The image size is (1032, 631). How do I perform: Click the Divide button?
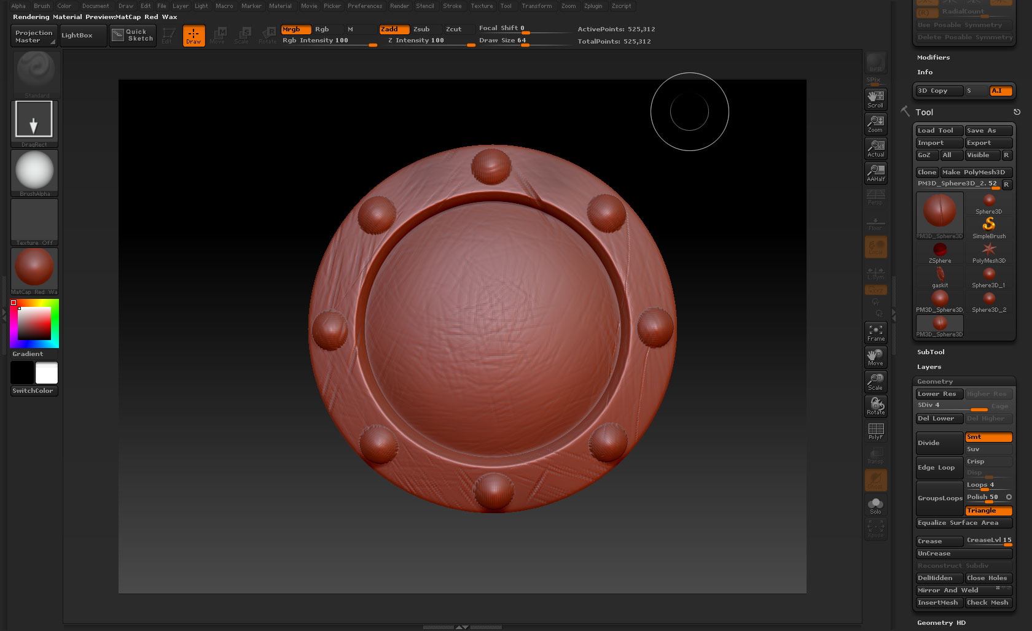939,443
